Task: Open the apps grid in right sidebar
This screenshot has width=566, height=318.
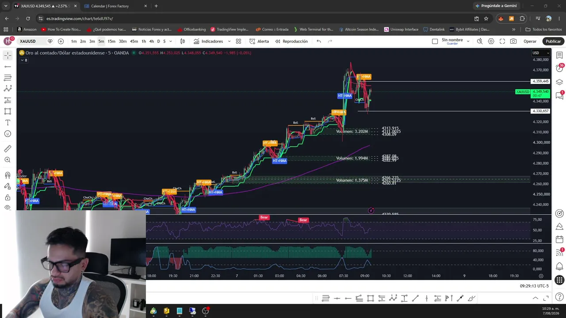Action: point(559,280)
